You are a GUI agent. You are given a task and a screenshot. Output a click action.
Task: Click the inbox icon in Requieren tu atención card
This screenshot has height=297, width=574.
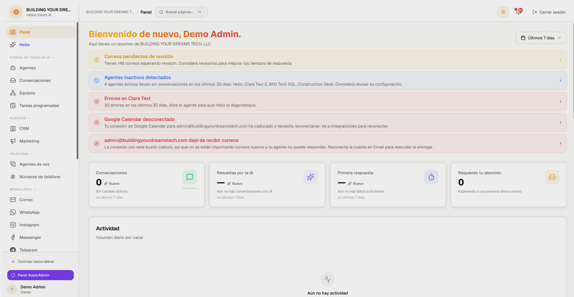[x=552, y=177]
